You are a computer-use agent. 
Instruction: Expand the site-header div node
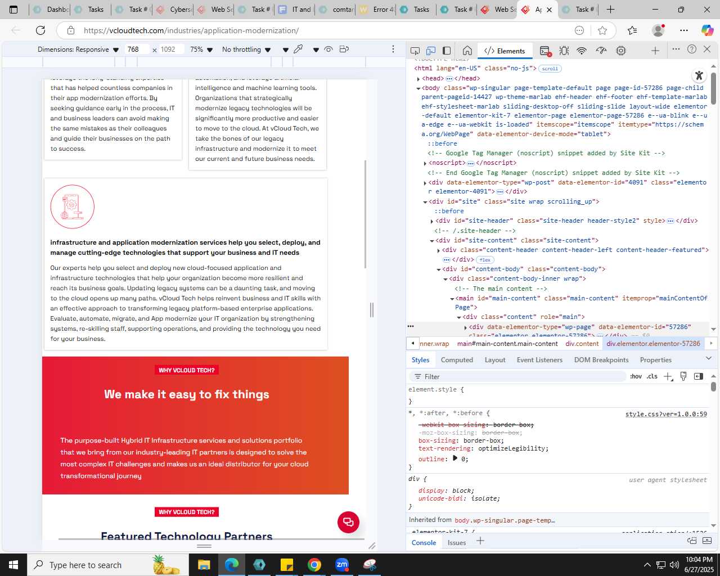point(432,221)
